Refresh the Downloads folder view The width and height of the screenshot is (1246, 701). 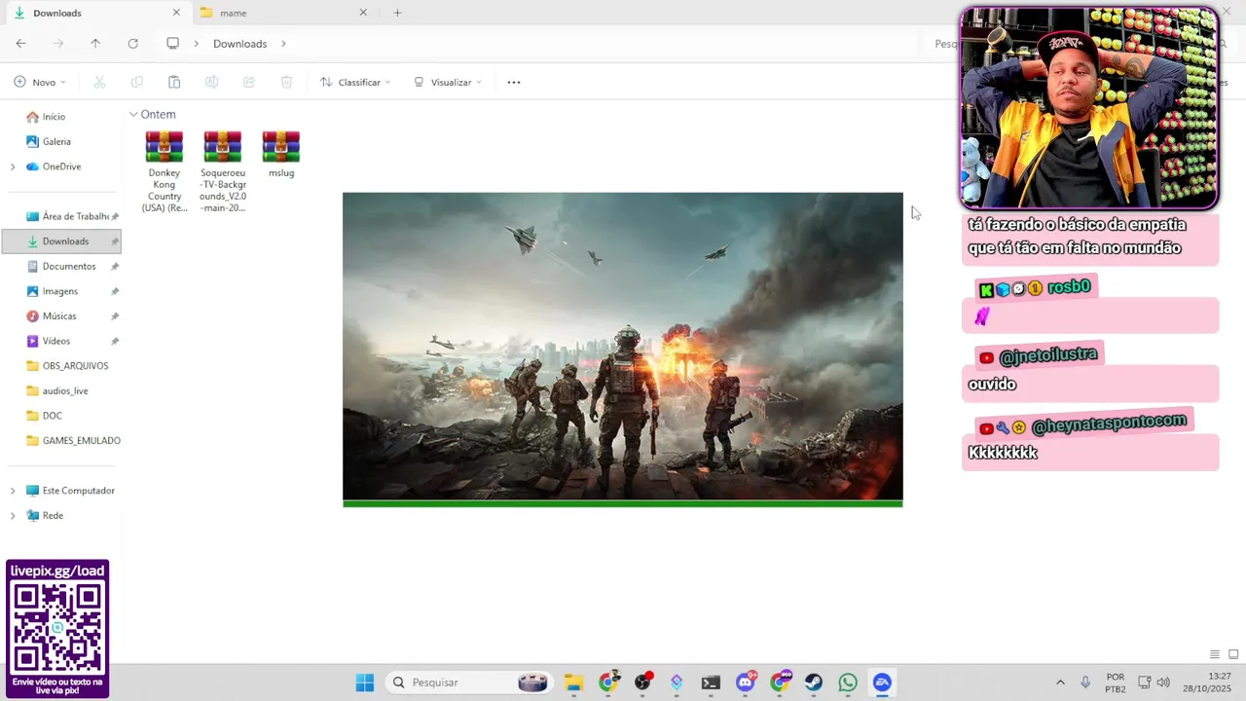pos(133,44)
